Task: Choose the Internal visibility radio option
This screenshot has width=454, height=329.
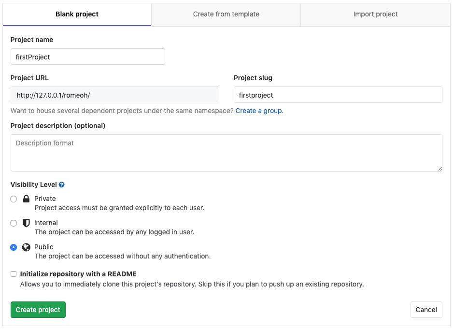Action: tap(14, 223)
